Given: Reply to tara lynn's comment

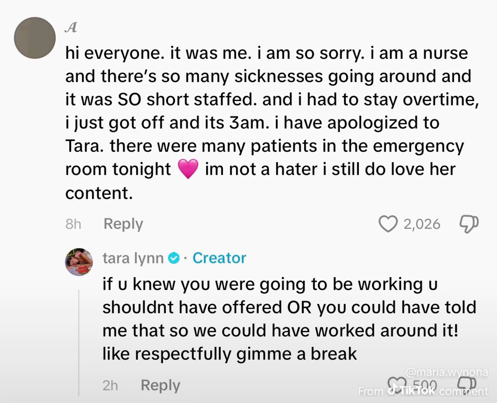Looking at the screenshot, I should coord(160,385).
